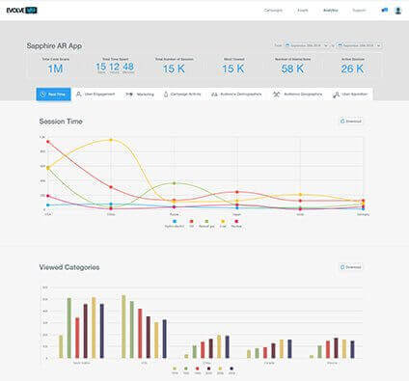Toggle the olive green series in Session Time legend

(x=206, y=224)
